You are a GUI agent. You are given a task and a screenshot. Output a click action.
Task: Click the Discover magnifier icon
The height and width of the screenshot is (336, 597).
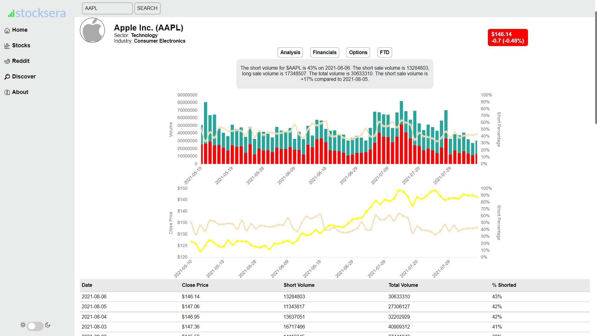pyautogui.click(x=7, y=77)
